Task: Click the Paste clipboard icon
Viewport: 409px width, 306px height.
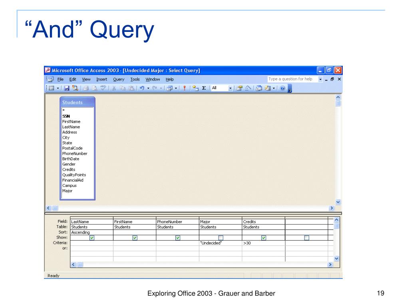Action: 131,88
